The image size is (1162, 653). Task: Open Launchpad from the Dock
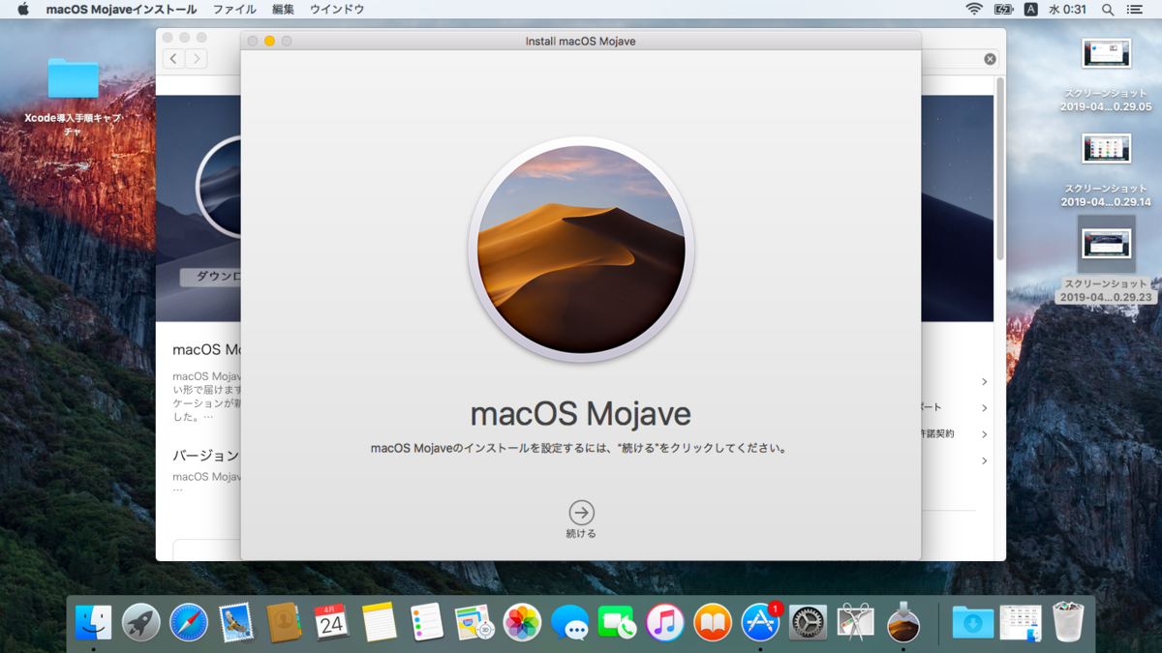tap(141, 623)
